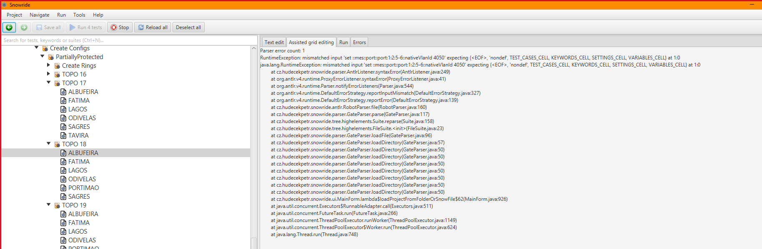Click the SAGRES file icon under TOPO 18

[x=63, y=197]
